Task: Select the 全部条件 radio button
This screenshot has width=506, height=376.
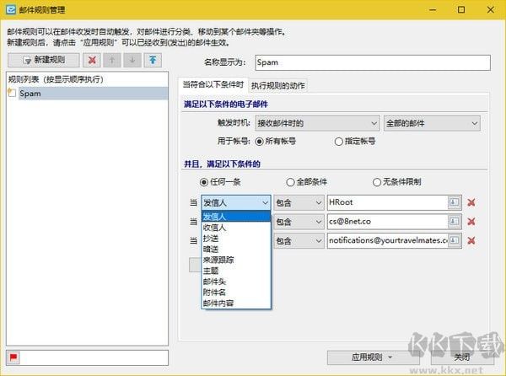Action: [290, 182]
